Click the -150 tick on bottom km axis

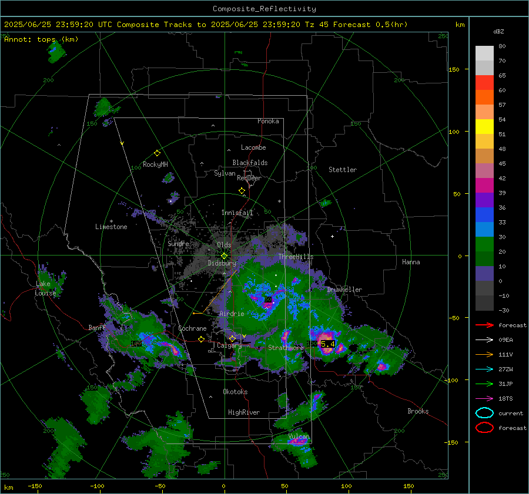coord(35,486)
